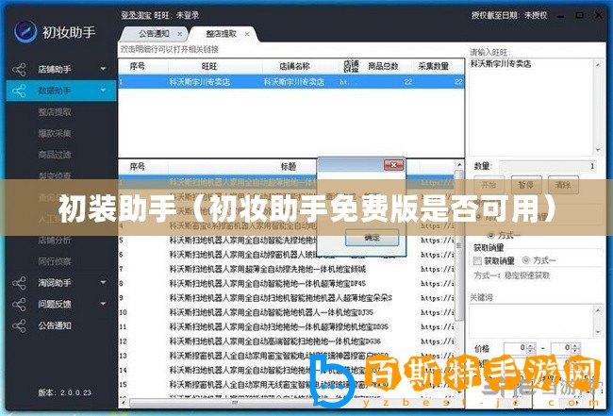
Task: Click 采集数量 column header
Action: click(433, 66)
